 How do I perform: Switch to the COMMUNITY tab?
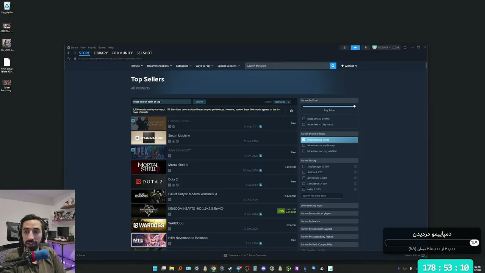[x=122, y=53]
